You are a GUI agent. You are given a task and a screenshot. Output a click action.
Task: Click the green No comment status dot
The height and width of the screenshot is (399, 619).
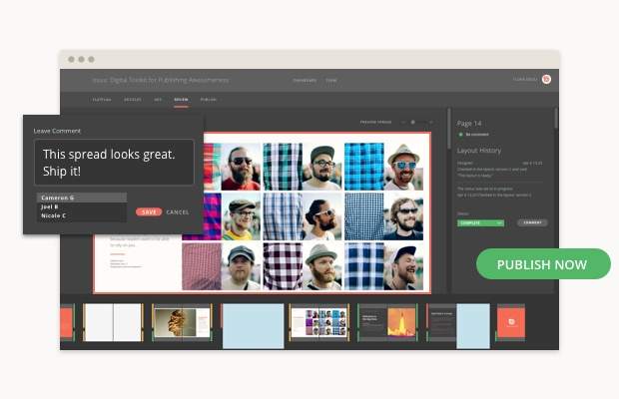460,133
